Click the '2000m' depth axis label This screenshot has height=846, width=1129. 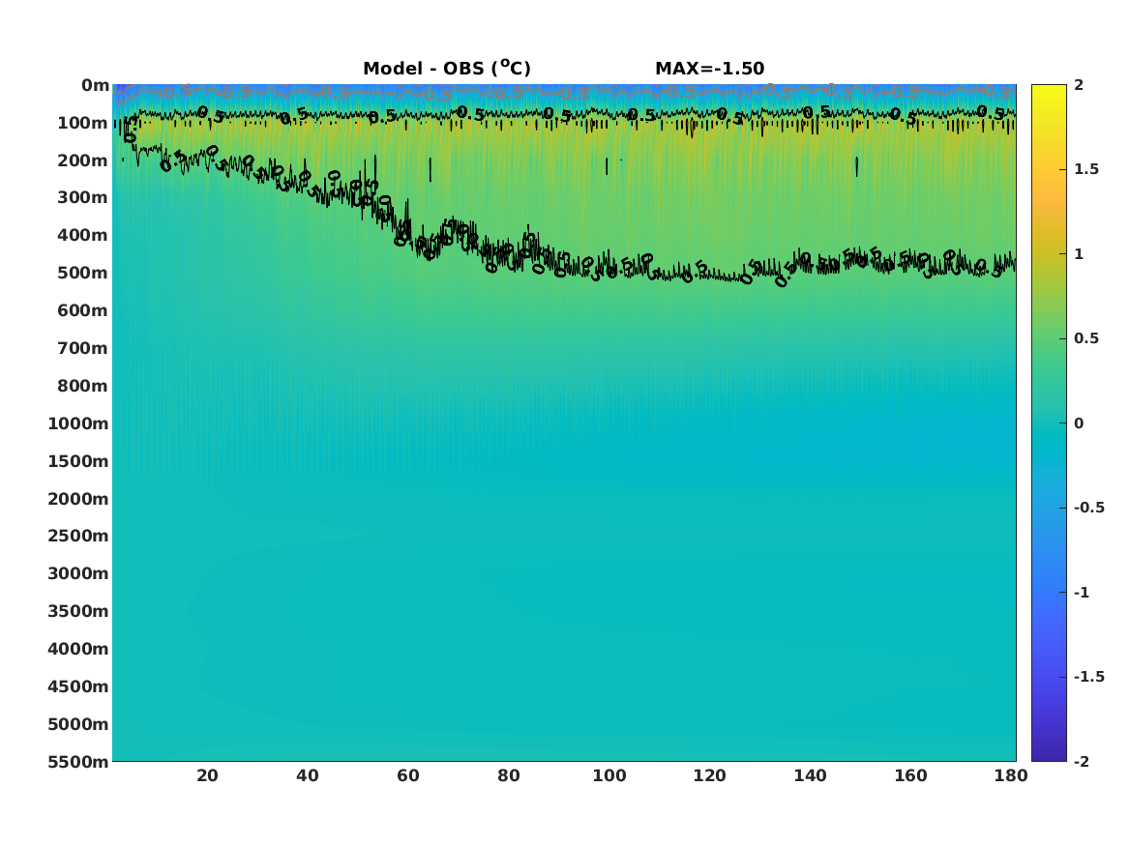(x=78, y=499)
